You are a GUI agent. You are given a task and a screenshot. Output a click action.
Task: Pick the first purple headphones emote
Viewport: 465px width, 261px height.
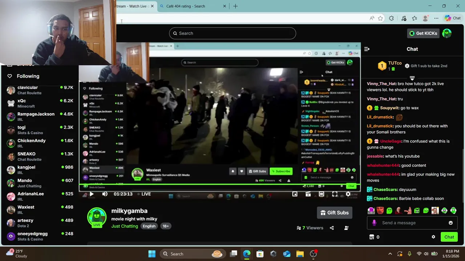371,211
